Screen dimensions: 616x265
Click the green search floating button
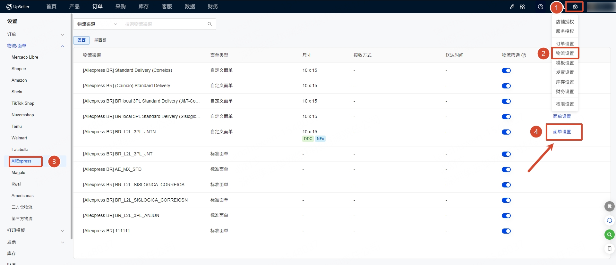click(x=609, y=235)
